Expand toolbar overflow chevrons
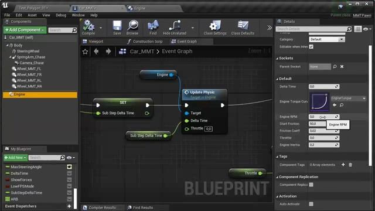This screenshot has width=375, height=211. (x=270, y=28)
